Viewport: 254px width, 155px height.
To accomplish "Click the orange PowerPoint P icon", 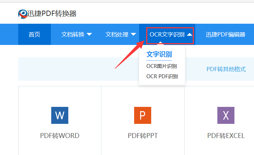I will pos(143,115).
